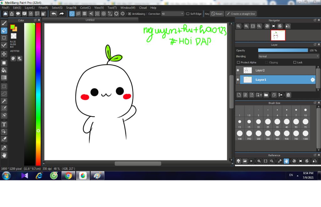
Task: Expand add-layer dropdown arrow in Layer panel
Action: [x=261, y=95]
